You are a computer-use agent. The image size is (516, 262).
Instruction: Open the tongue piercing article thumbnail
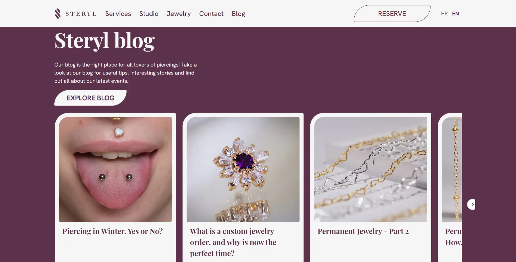(x=115, y=169)
